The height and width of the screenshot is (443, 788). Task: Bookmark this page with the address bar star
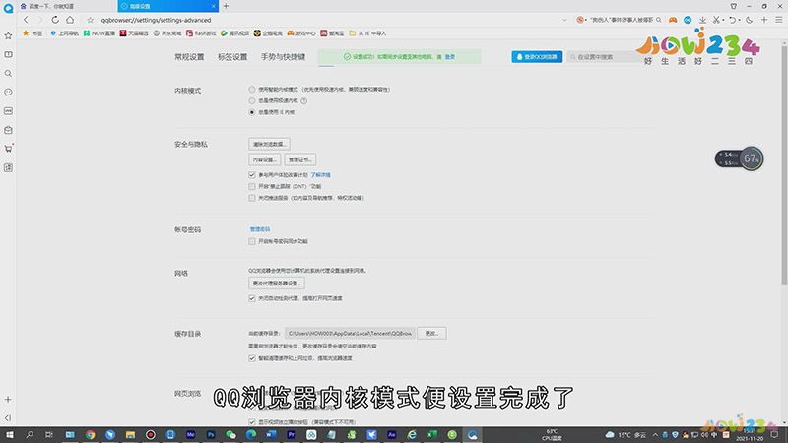[91, 20]
